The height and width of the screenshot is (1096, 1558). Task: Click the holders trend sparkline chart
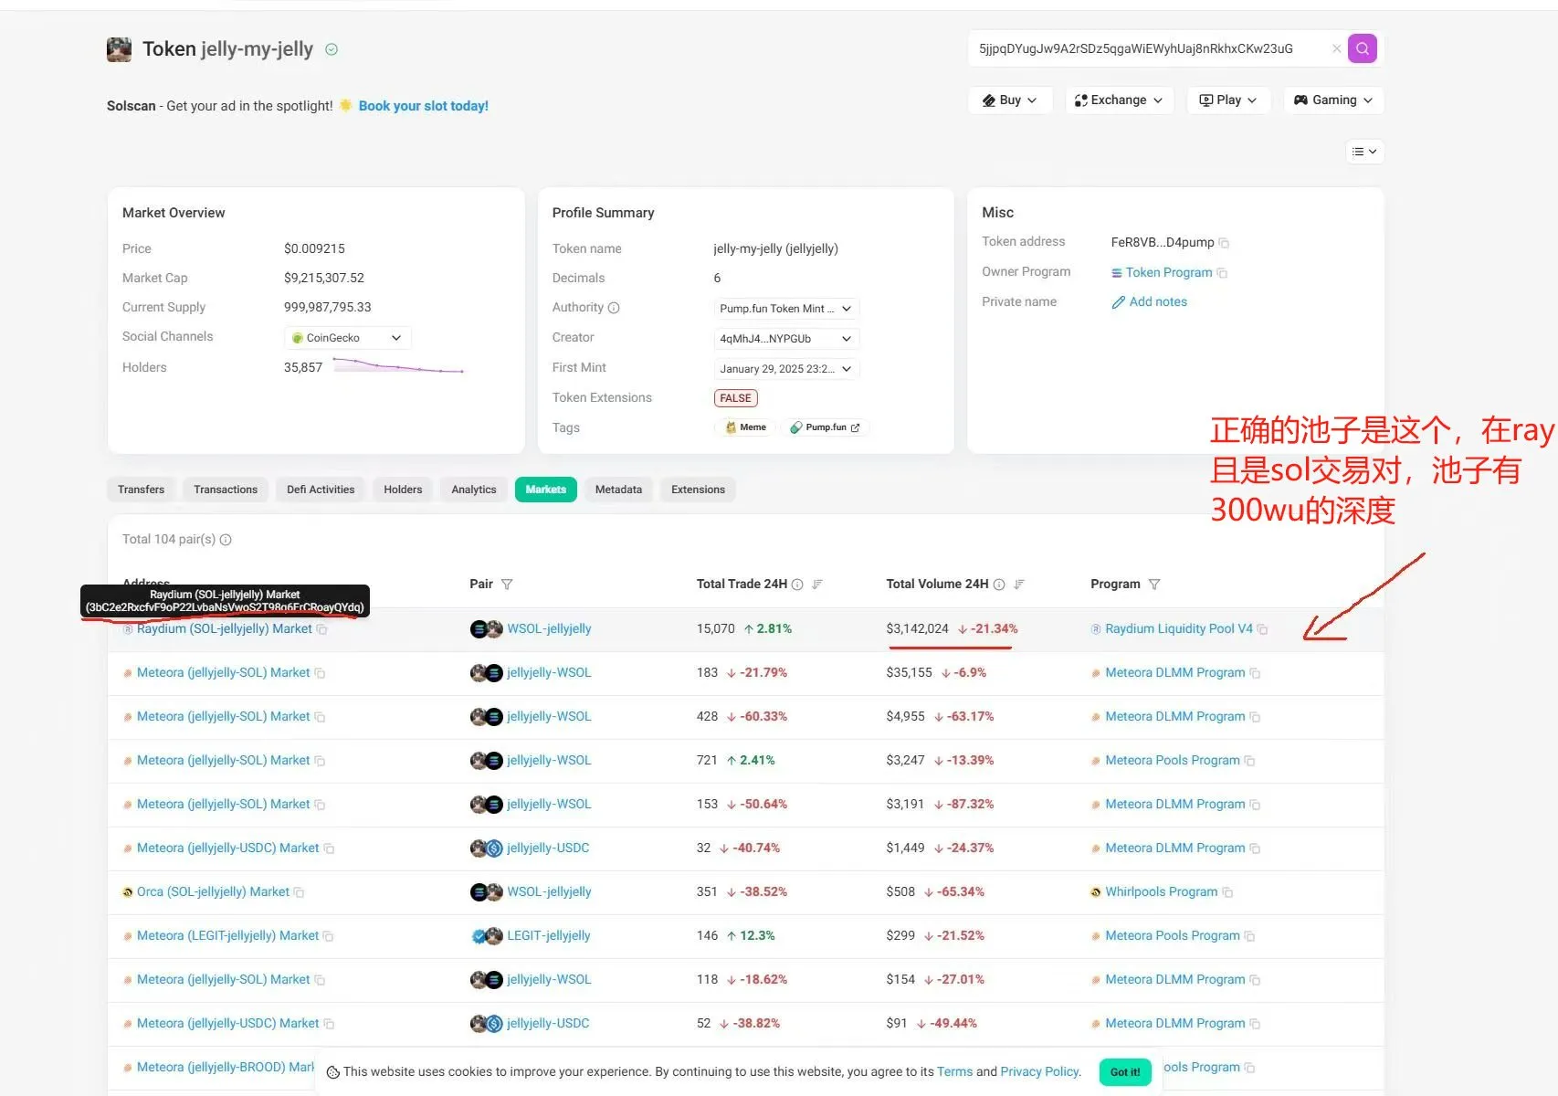(x=398, y=366)
